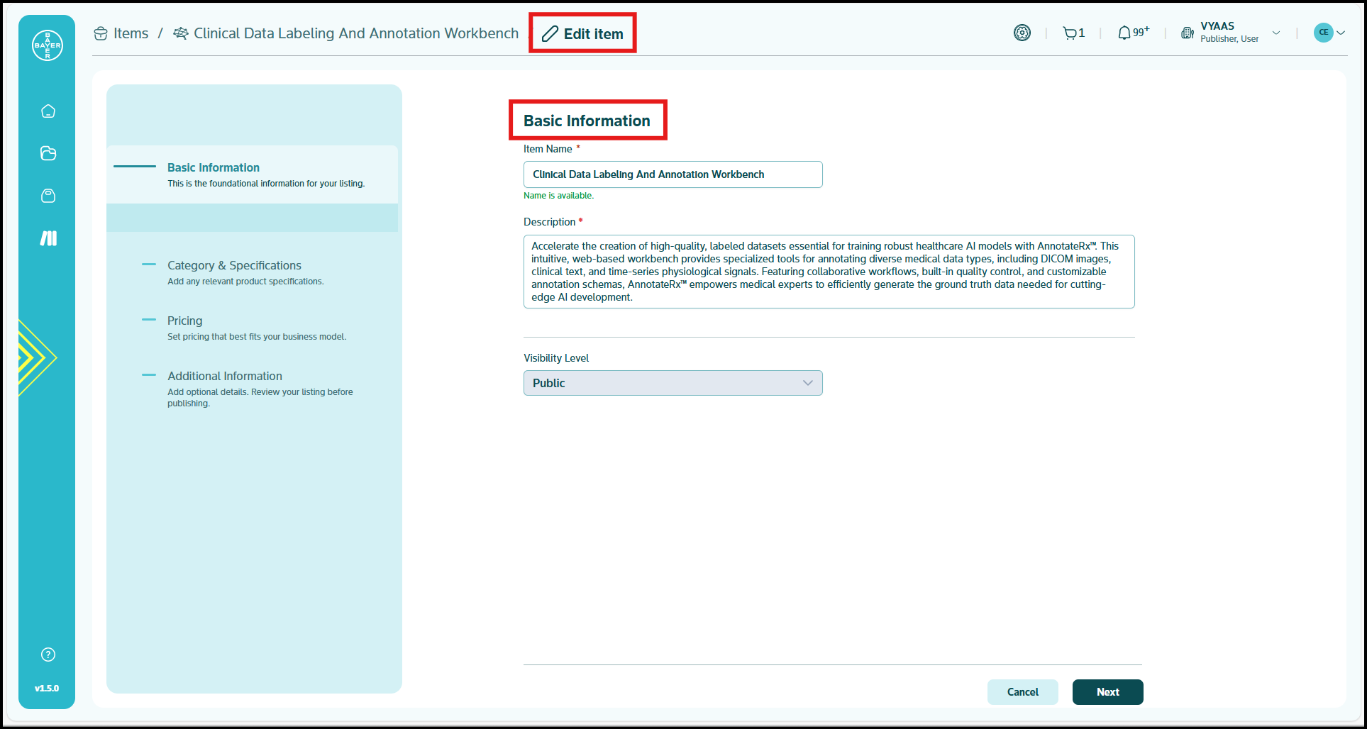The image size is (1367, 729).
Task: Click the VYAAS organization building icon
Action: point(1187,32)
